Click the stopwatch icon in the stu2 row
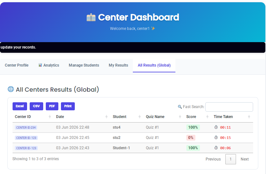 (216, 137)
